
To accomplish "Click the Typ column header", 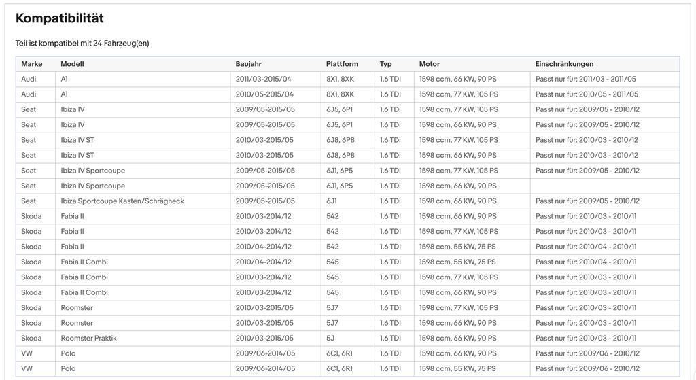I will pos(386,64).
